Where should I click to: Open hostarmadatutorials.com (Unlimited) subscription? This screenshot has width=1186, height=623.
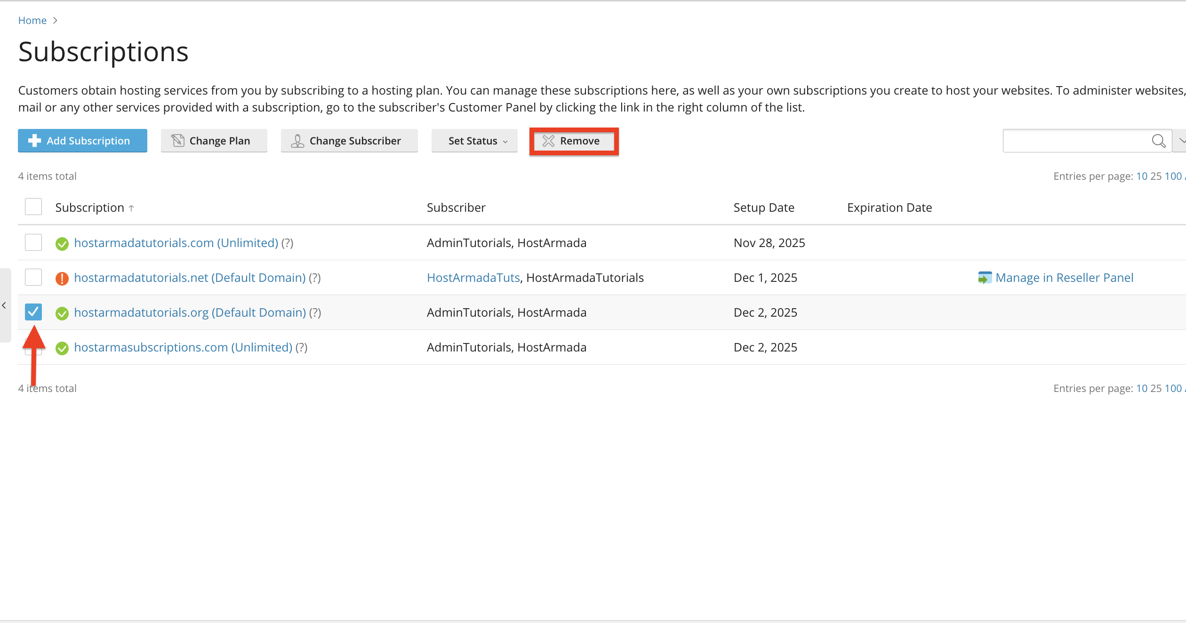[x=176, y=243]
